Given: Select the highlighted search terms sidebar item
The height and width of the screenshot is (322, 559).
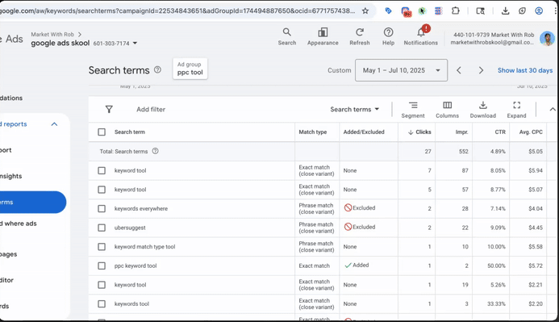Looking at the screenshot, I should (x=33, y=203).
